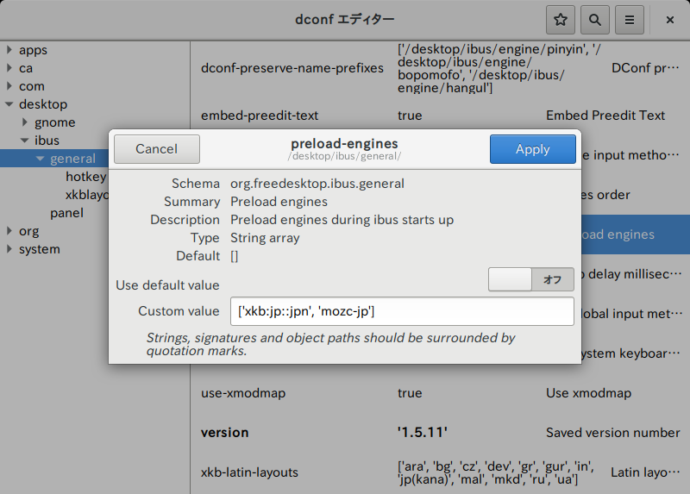
Task: Open the version key row
Action: click(x=440, y=433)
